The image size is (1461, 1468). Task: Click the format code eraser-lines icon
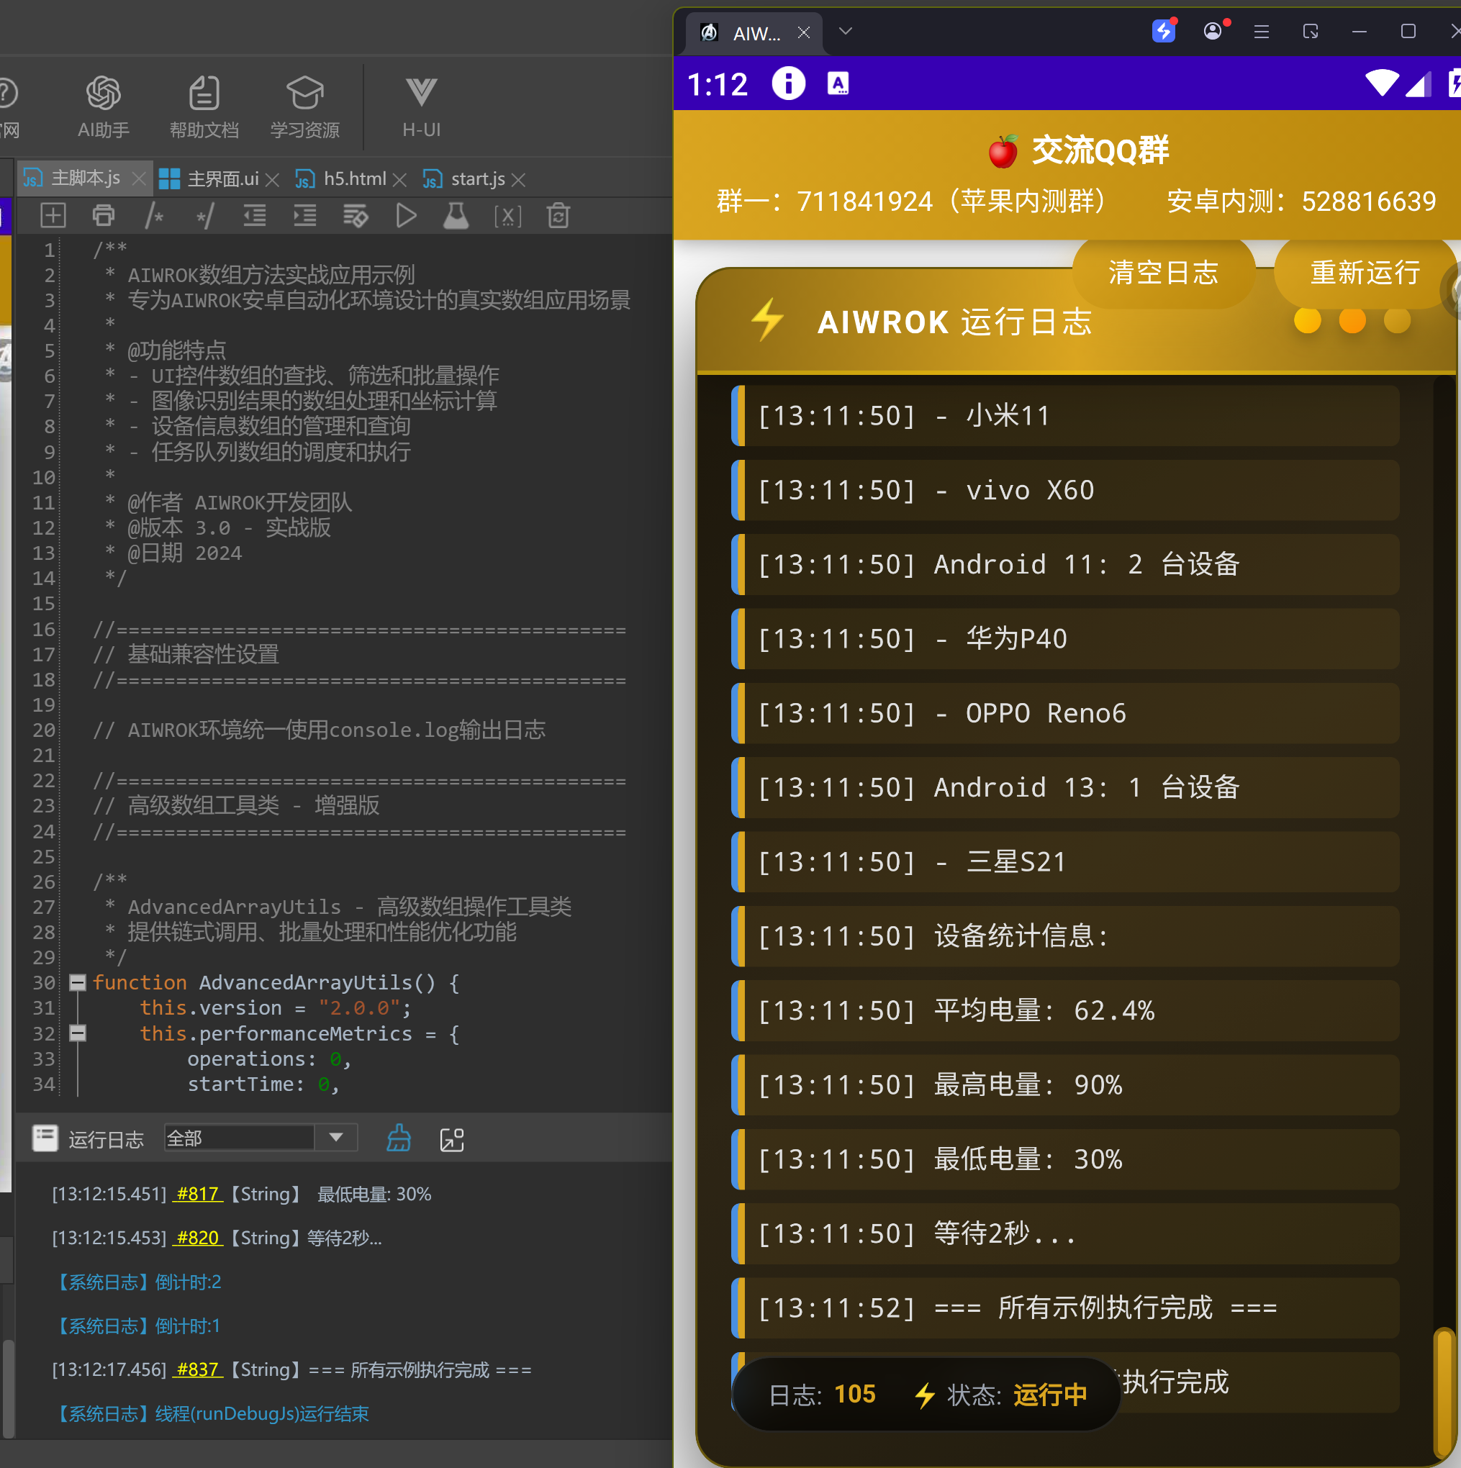pos(355,216)
